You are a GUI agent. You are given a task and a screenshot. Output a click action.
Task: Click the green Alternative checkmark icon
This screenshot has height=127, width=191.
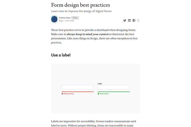point(99,94)
